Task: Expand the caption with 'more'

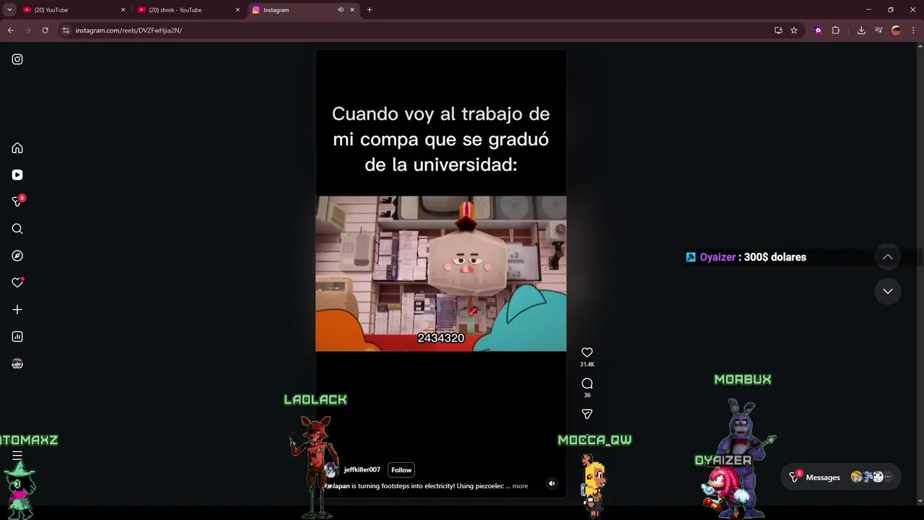Action: tap(520, 486)
